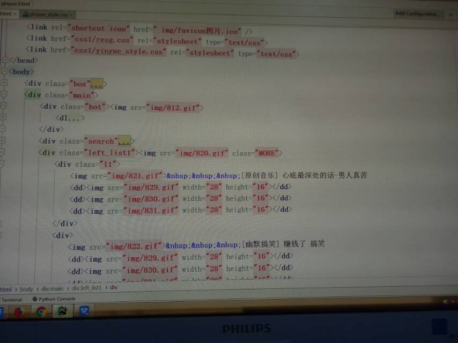Place cursor on 'shortcut icon' attribute value
The height and width of the screenshot is (343, 458).
pyautogui.click(x=99, y=28)
